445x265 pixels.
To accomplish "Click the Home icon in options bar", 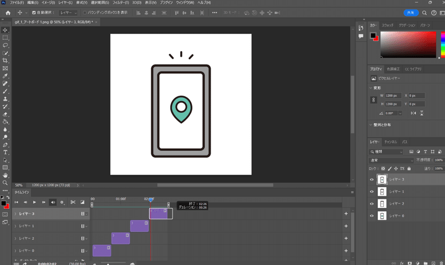I will point(8,13).
